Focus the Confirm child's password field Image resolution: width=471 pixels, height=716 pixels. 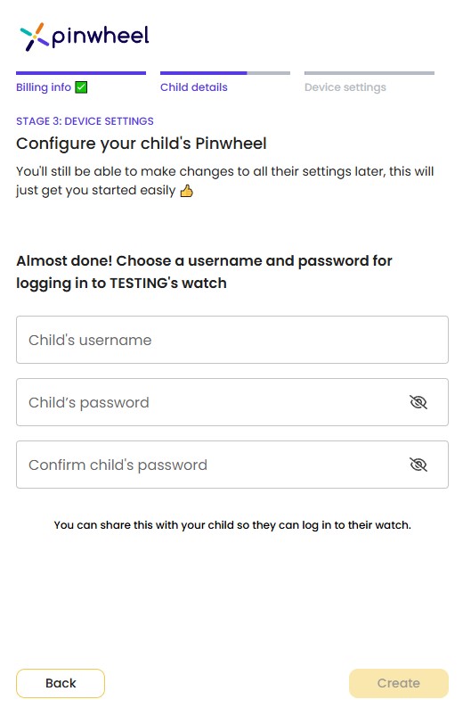pos(232,465)
